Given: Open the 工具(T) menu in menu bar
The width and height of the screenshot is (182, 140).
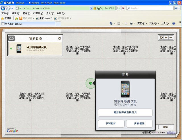Looking at the screenshot, I should click(50, 13).
